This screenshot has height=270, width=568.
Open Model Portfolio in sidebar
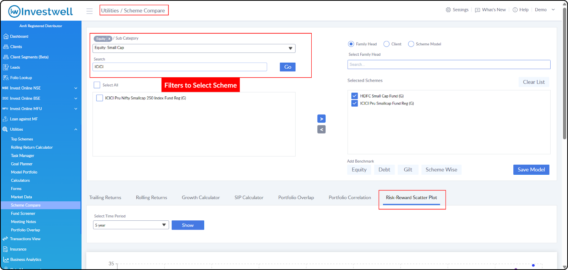24,172
